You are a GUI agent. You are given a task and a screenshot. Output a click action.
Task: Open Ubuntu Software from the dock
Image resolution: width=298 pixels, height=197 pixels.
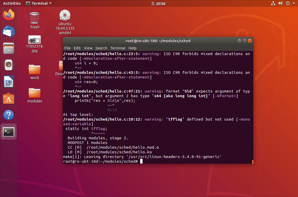pos(9,98)
